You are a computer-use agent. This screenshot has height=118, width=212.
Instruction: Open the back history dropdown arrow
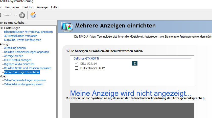click(x=16, y=15)
